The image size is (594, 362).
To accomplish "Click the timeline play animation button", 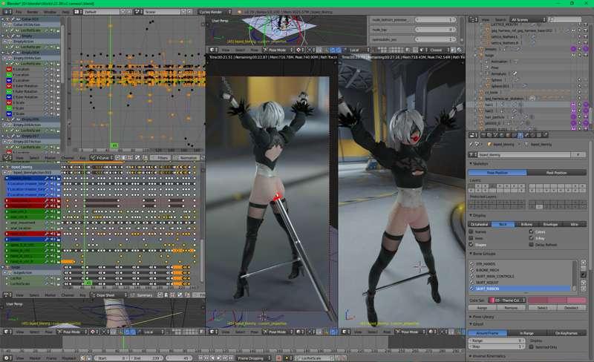I will (219, 358).
